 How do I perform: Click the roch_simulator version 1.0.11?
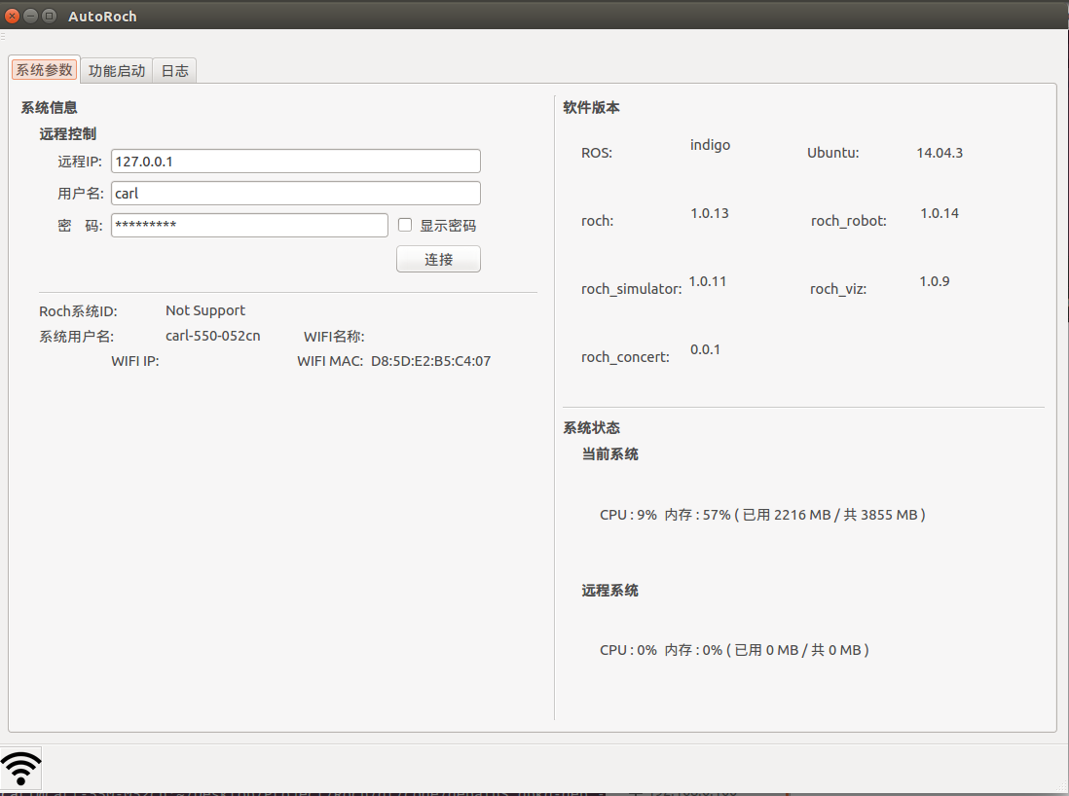point(708,281)
